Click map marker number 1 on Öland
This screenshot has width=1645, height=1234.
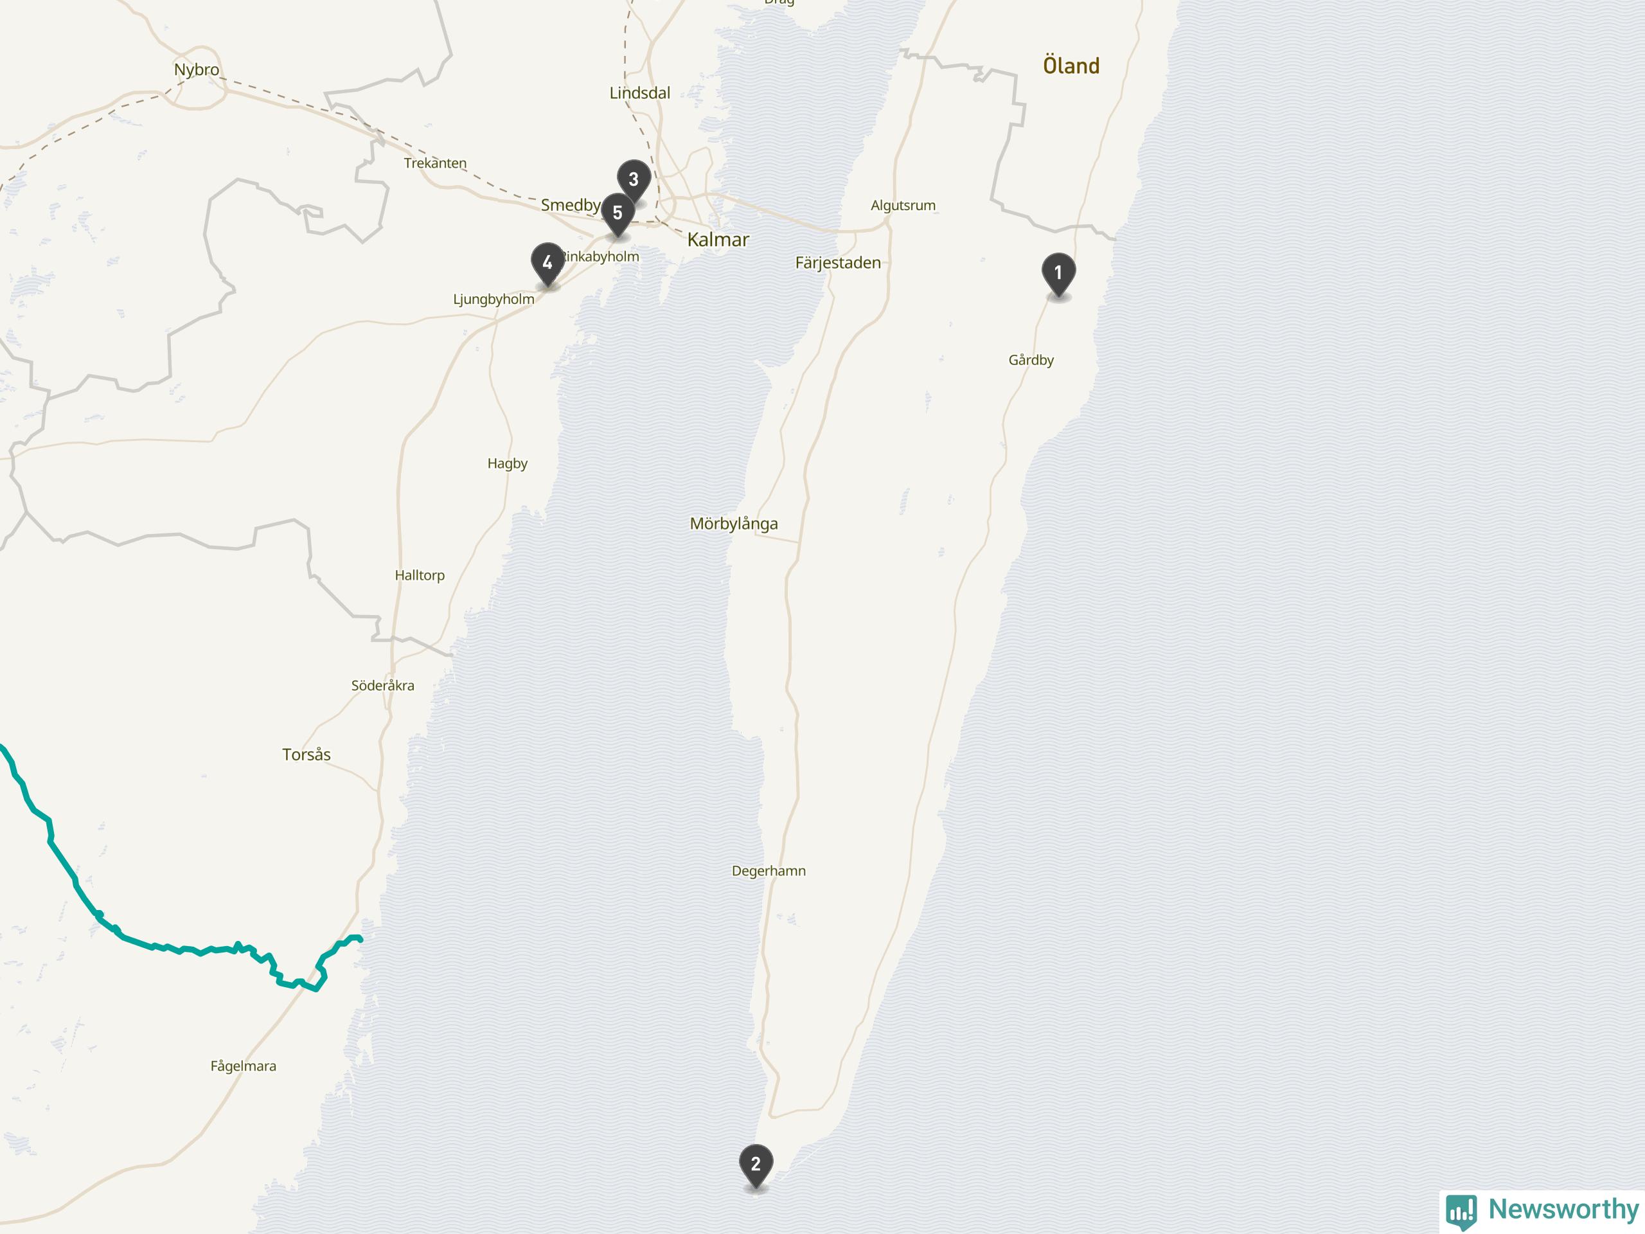coord(1058,274)
